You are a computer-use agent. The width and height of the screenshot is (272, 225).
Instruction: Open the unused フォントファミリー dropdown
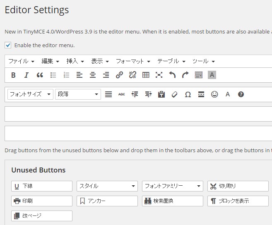173,186
